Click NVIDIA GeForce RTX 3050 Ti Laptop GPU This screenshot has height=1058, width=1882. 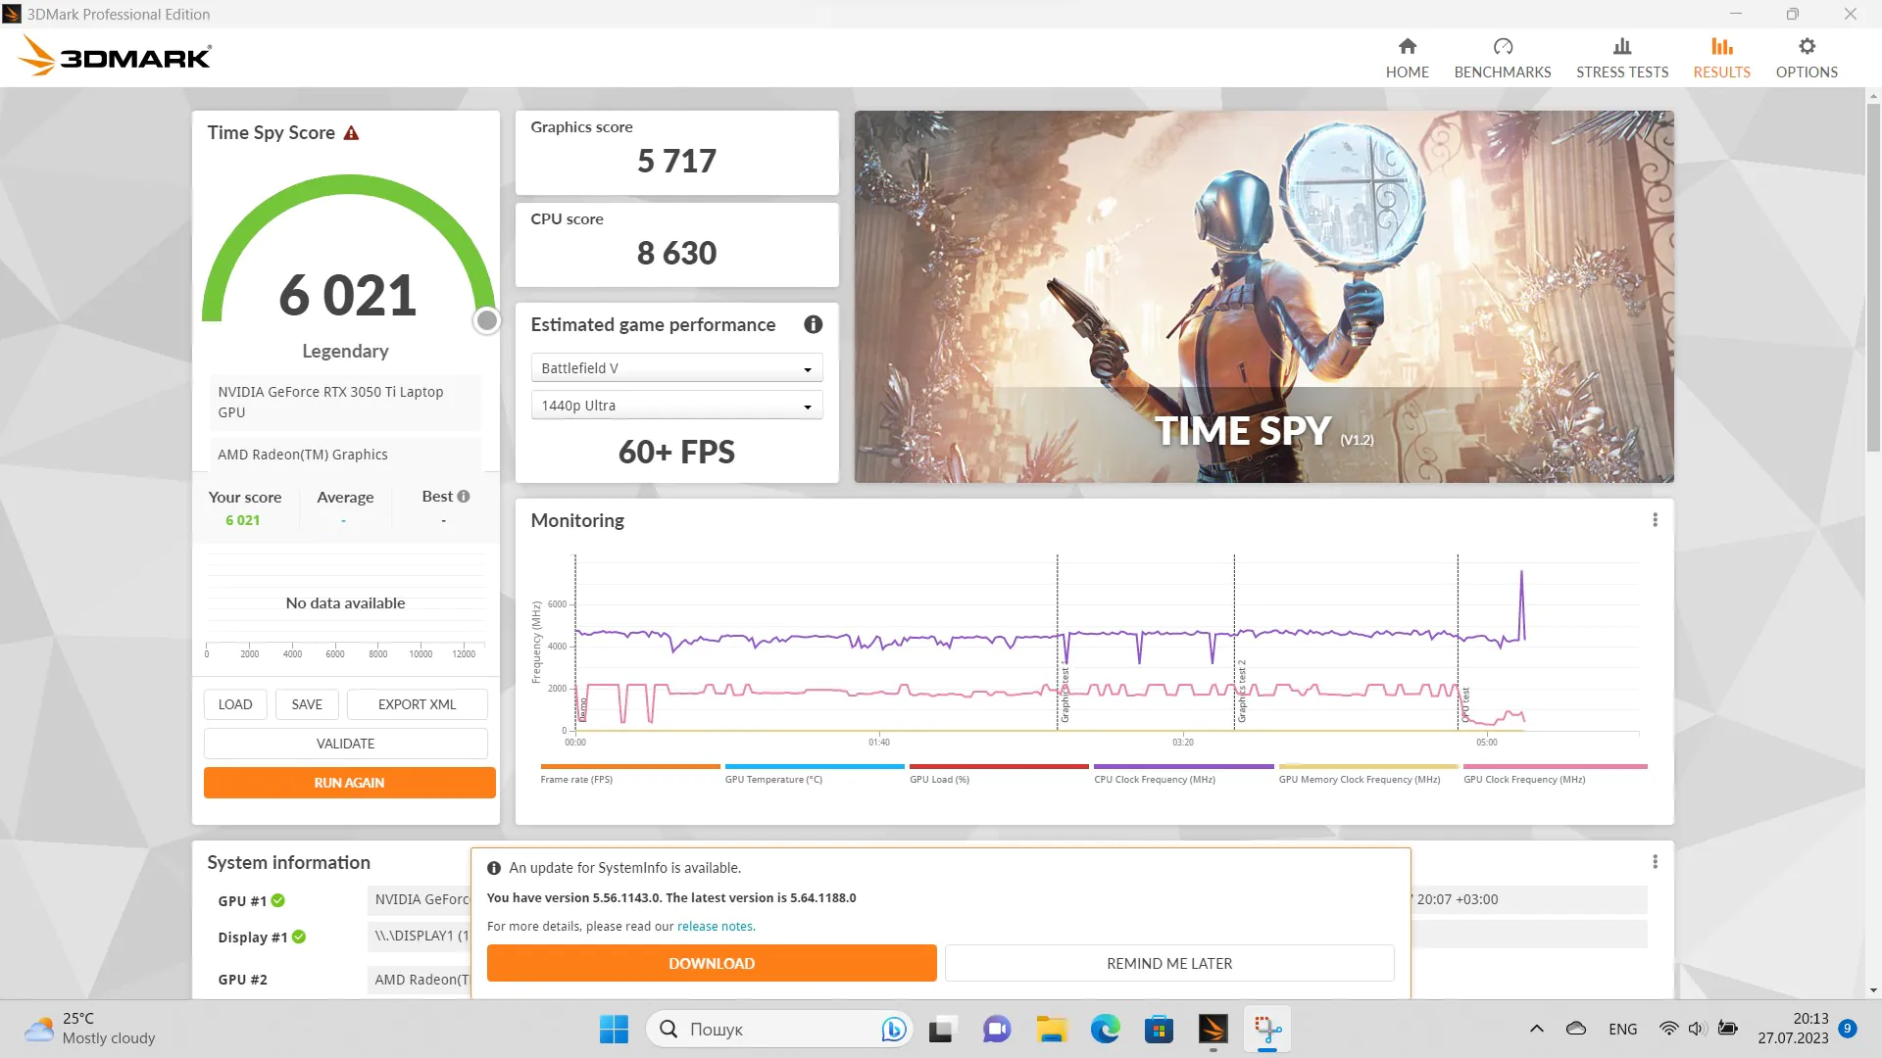345,402
